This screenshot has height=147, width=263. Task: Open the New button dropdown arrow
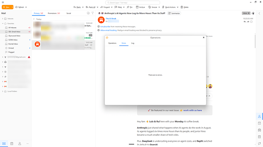click(x=12, y=7)
